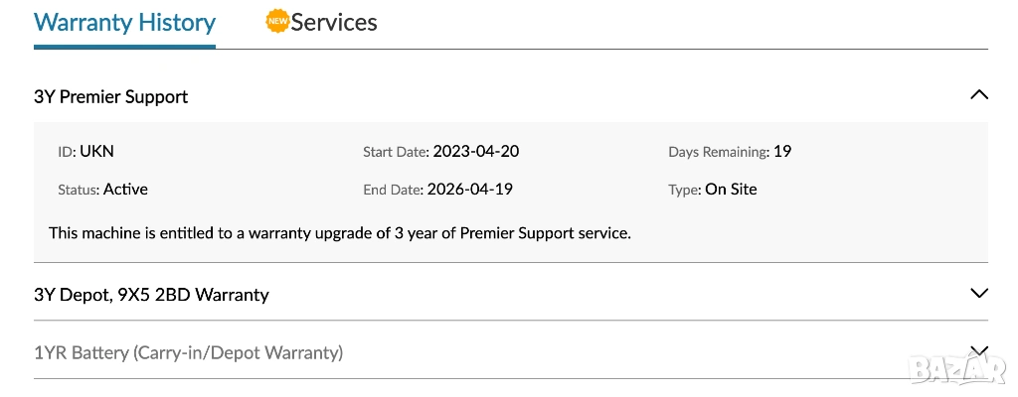Image resolution: width=1018 pixels, height=397 pixels.
Task: Click the Bazar watermark logo
Action: click(957, 369)
